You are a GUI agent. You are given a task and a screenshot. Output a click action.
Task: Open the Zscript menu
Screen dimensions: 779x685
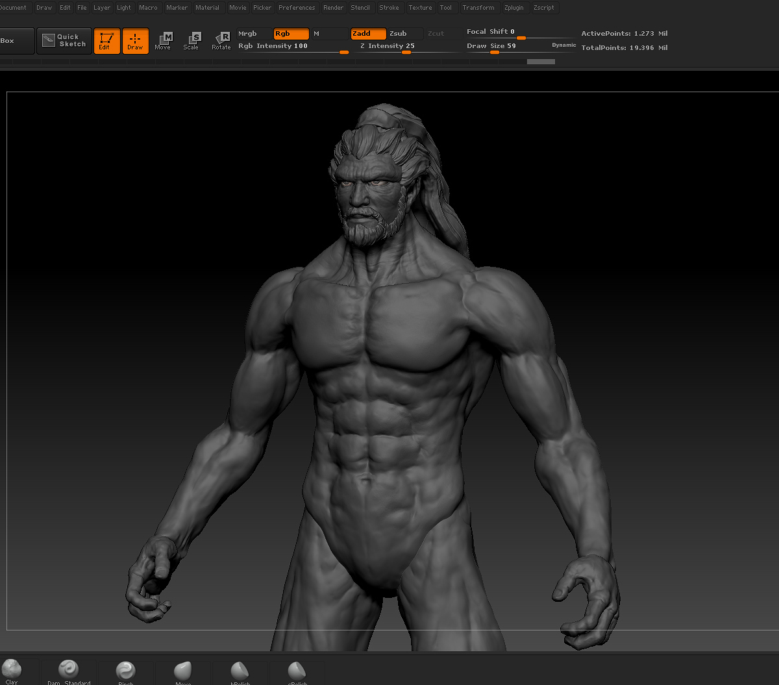(544, 8)
